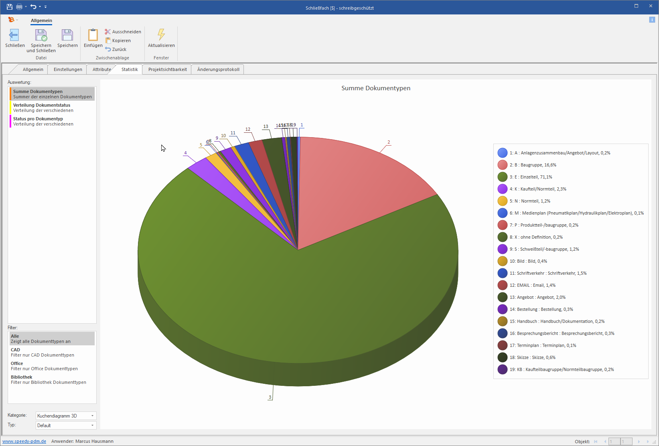Screen dimensions: 659x446
Task: Switch to the Einstellungen tab
Action: tap(68, 69)
